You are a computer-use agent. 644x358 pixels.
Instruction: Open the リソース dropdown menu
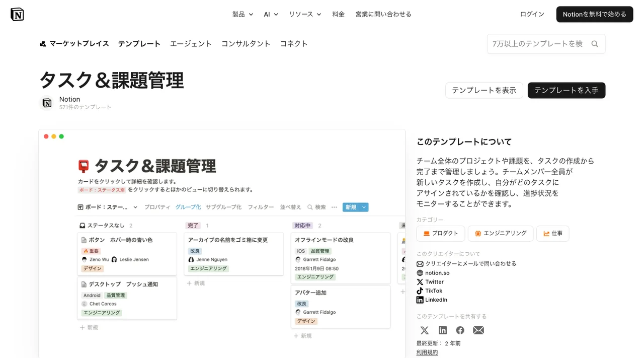(x=305, y=14)
